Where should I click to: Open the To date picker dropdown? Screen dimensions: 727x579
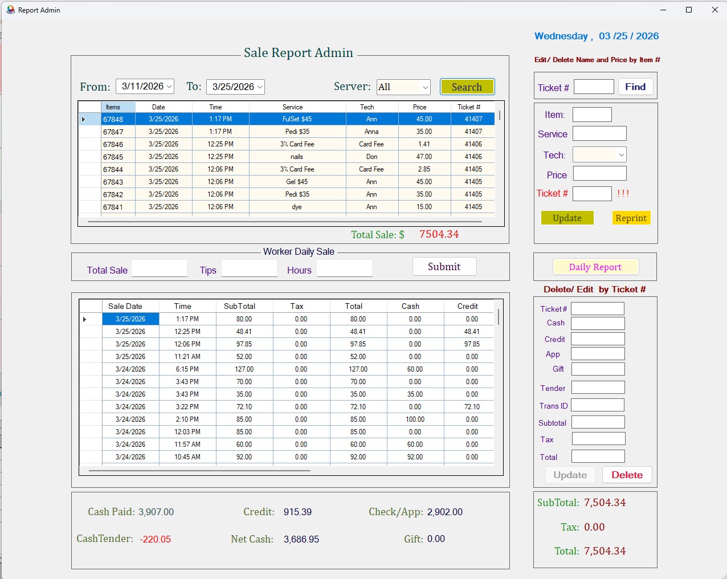point(259,87)
